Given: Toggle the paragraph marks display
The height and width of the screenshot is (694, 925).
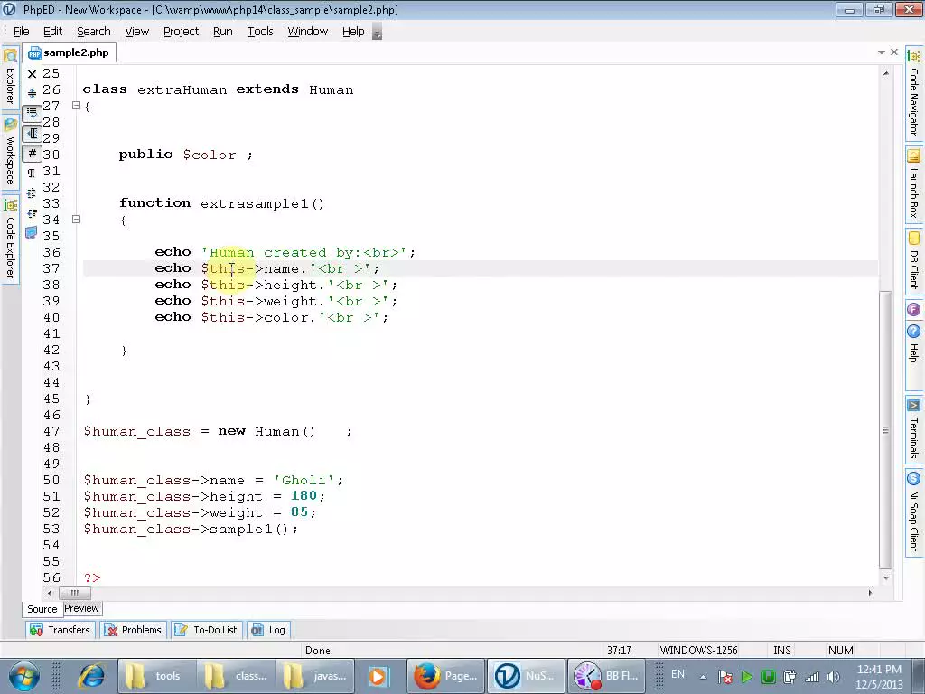Looking at the screenshot, I should click(31, 172).
